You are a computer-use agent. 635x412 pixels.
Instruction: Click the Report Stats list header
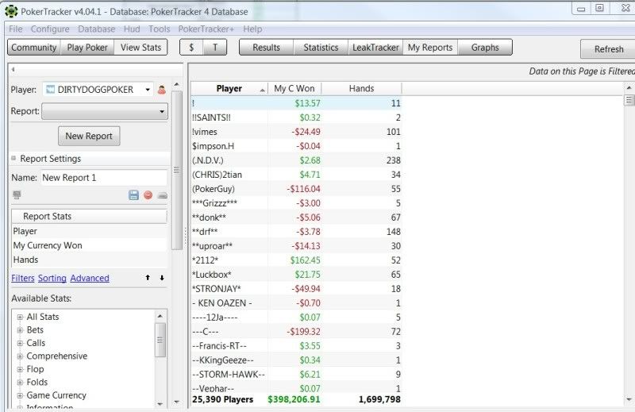pyautogui.click(x=89, y=217)
